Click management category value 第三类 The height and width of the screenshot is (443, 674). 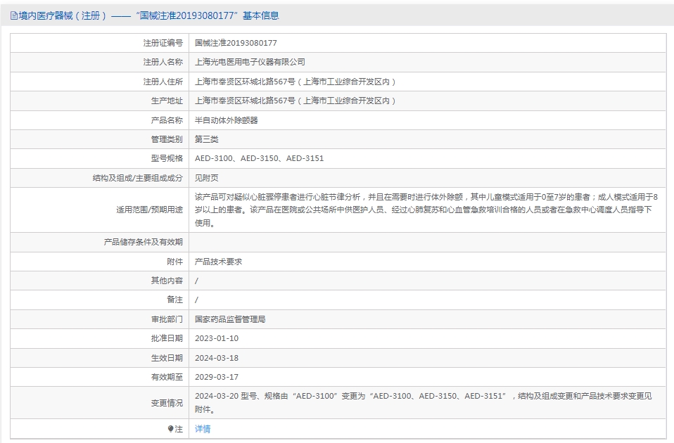pyautogui.click(x=207, y=139)
